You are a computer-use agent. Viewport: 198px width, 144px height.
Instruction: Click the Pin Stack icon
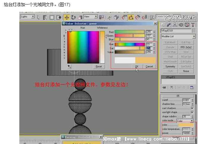(x=164, y=88)
